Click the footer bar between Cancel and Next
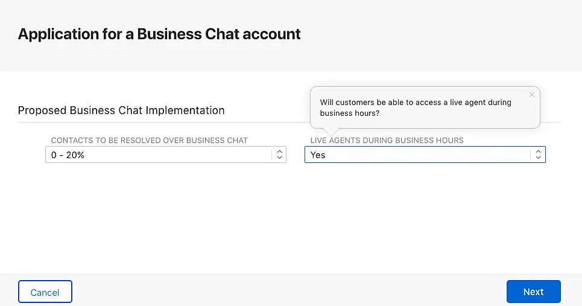This screenshot has height=306, width=582. click(289, 292)
